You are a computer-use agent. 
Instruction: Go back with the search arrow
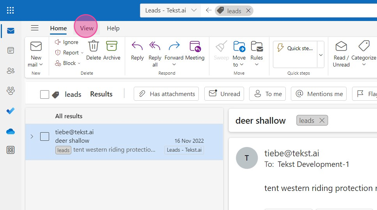209,10
